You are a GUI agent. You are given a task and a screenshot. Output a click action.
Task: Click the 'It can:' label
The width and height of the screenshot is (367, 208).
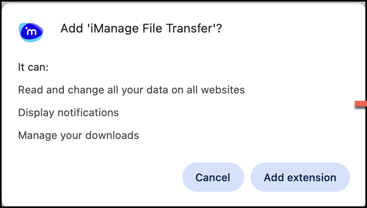coord(33,67)
